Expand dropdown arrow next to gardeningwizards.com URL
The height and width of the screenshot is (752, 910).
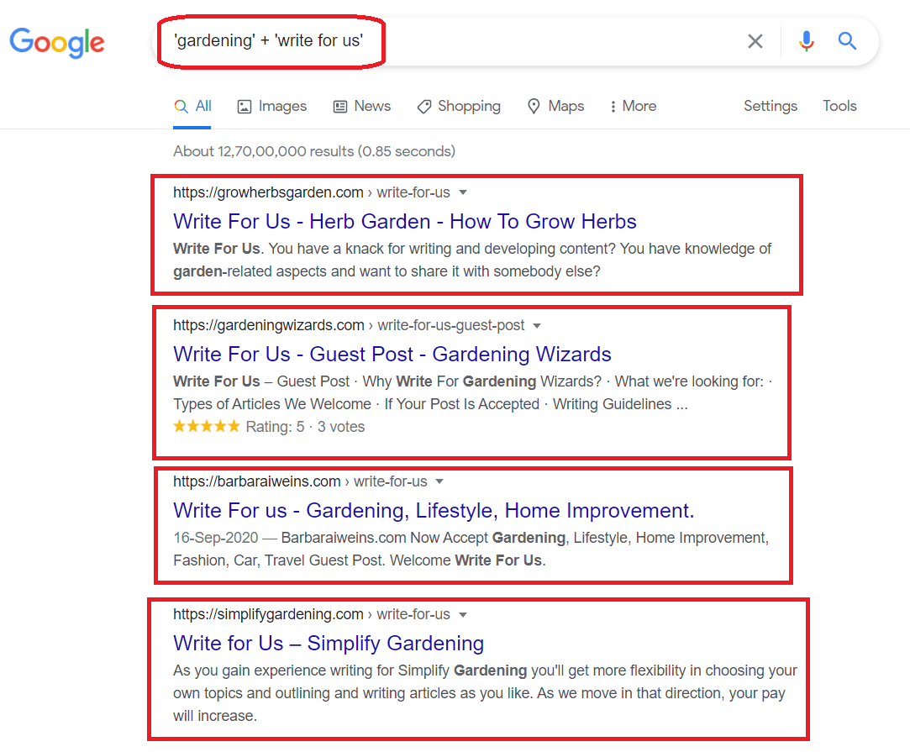tap(537, 325)
